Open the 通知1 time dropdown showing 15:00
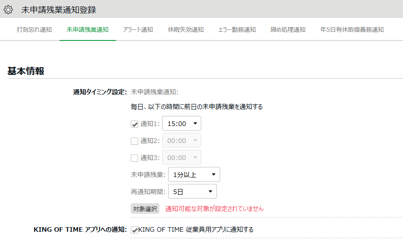The height and width of the screenshot is (246, 403). coord(182,123)
